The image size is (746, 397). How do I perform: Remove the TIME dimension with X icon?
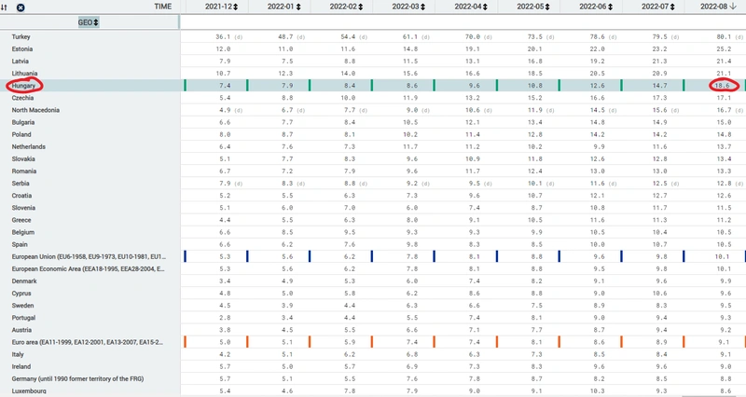click(21, 7)
